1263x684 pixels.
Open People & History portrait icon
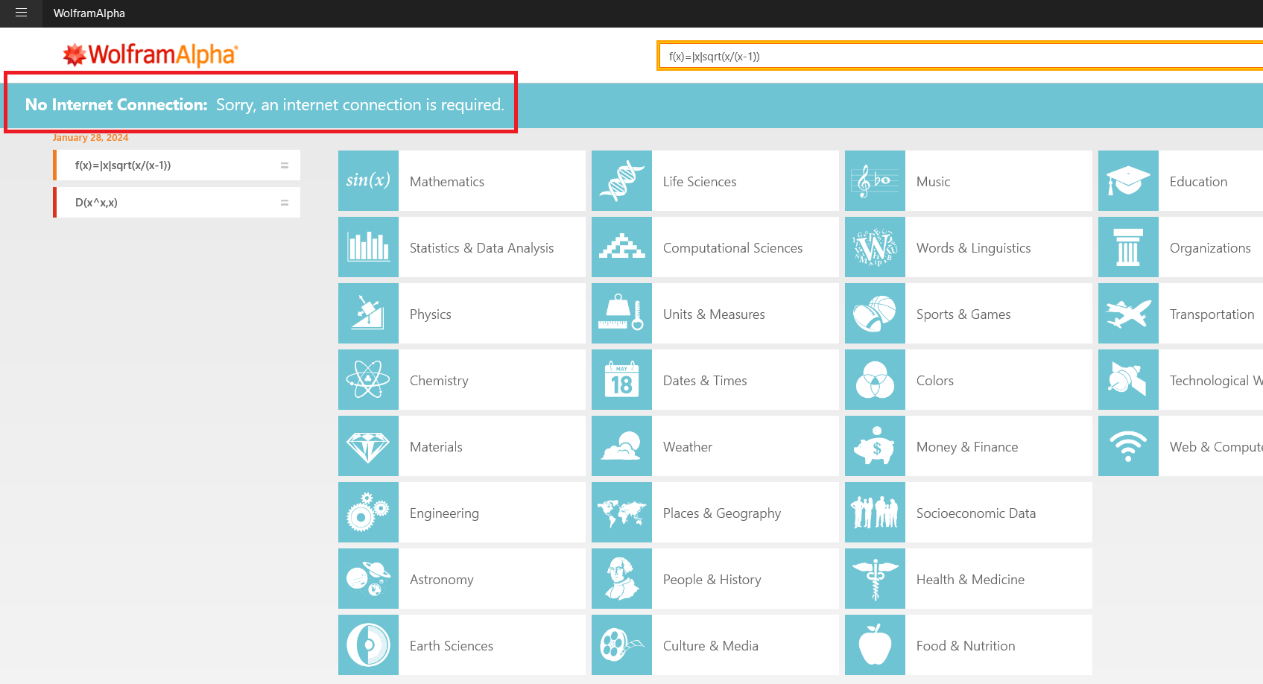tap(621, 579)
